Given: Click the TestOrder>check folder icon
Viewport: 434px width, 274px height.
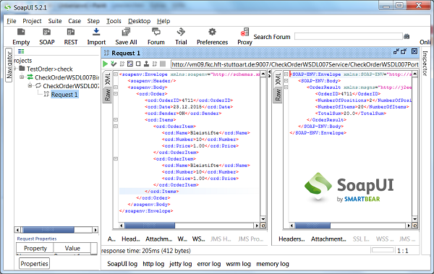Looking at the screenshot, I should (x=22, y=69).
